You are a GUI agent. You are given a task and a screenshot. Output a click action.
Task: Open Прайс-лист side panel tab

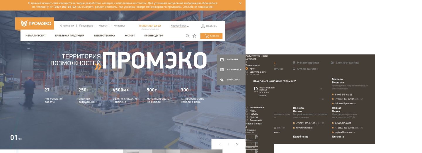[x=231, y=80]
